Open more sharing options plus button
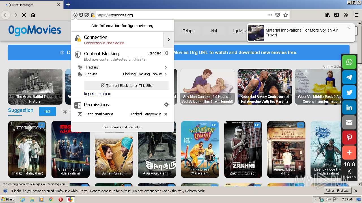This screenshot has width=362, height=203. point(349,153)
